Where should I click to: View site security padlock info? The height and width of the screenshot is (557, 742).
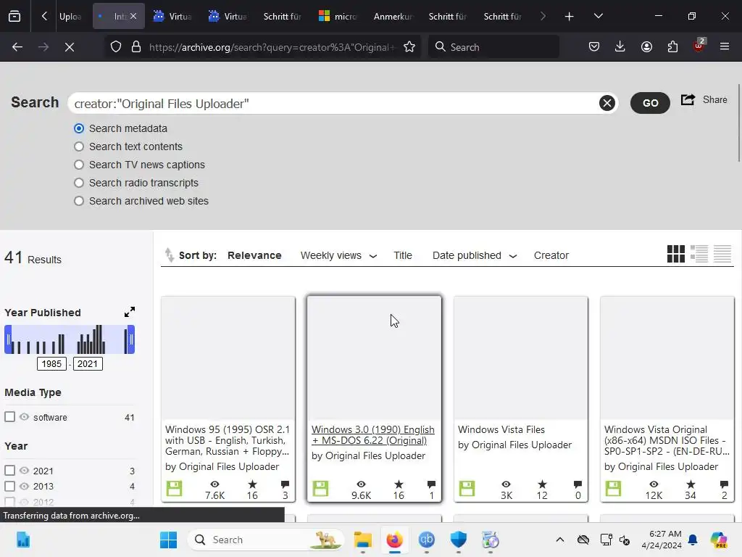point(136,47)
